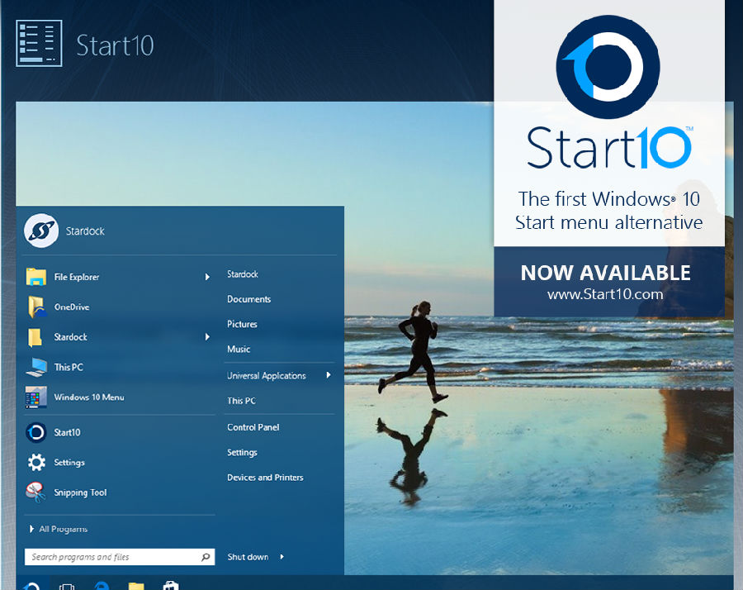743x590 pixels.
Task: Click the Start10 title text at top left
Action: 115,45
